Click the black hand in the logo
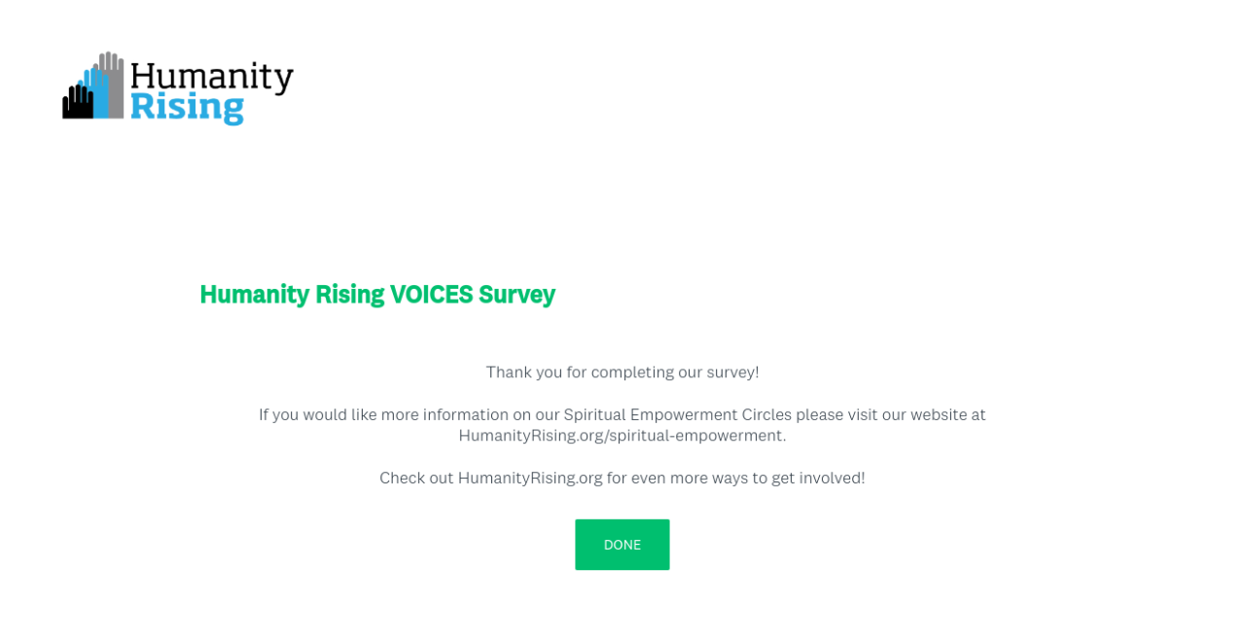 click(77, 101)
